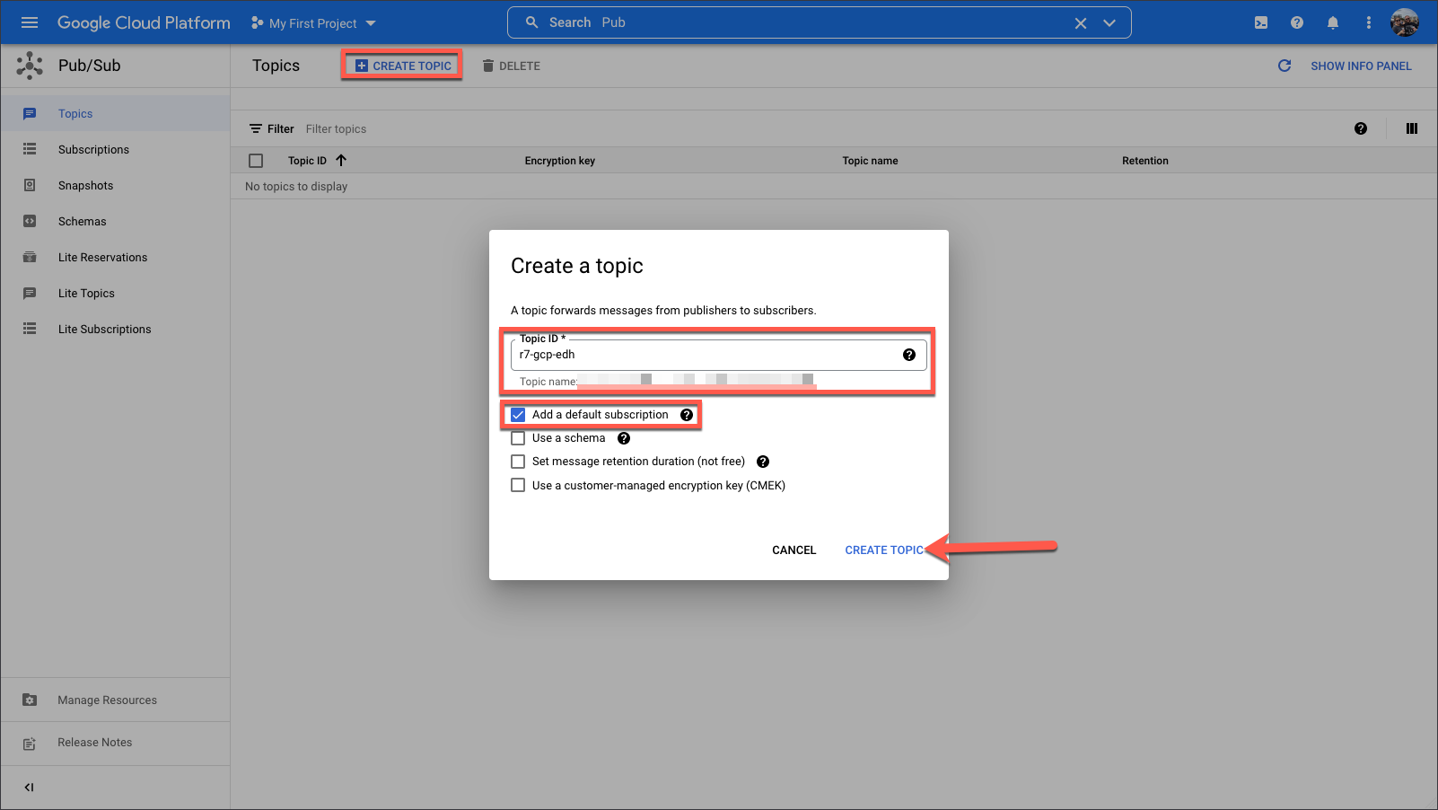
Task: Click help icon beside Add a default subscription
Action: tap(687, 415)
